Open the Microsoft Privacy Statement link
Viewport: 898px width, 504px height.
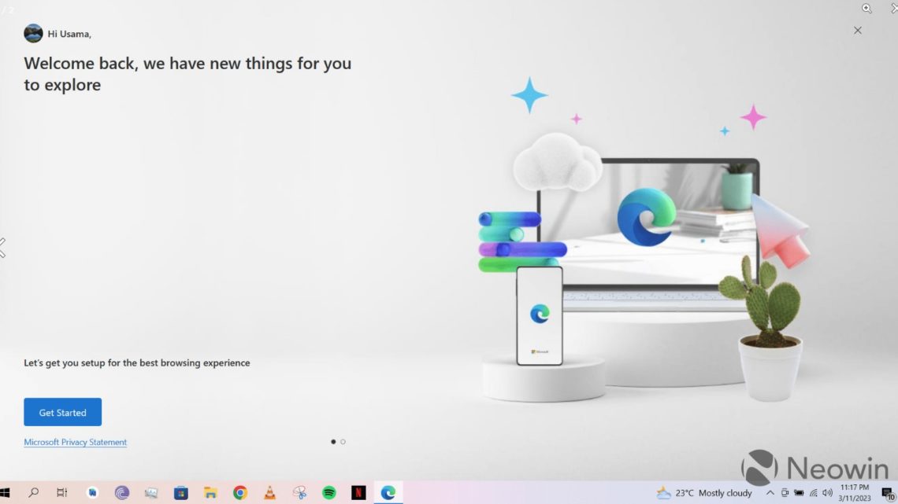coord(74,442)
